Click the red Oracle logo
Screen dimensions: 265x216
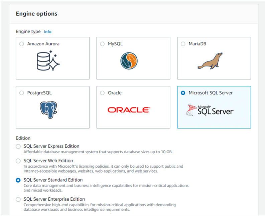(x=129, y=110)
